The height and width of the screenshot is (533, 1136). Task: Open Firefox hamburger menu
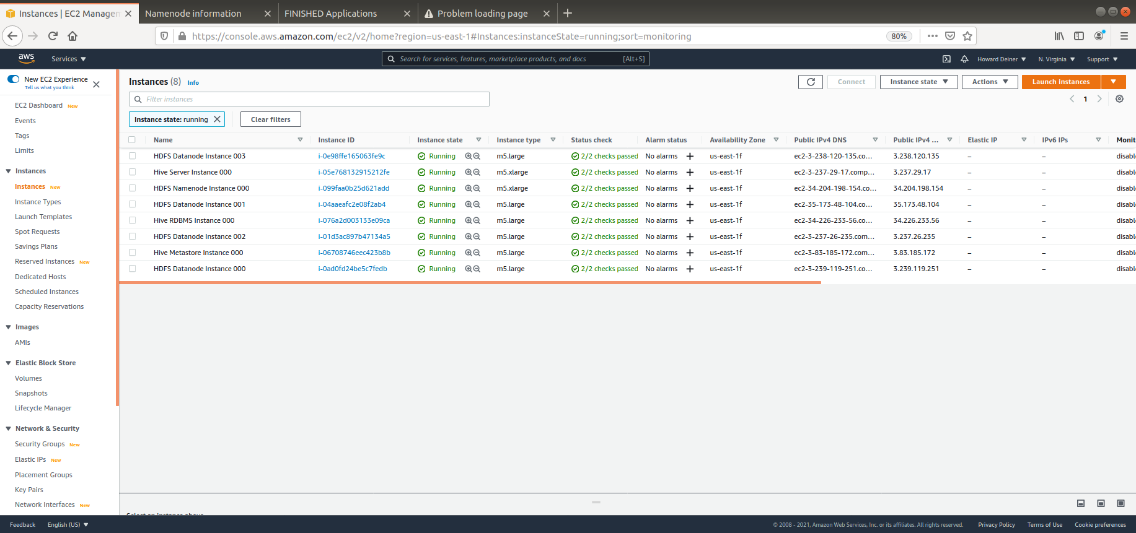click(x=1124, y=36)
